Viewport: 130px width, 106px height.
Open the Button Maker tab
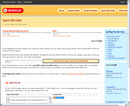[x=74, y=11]
